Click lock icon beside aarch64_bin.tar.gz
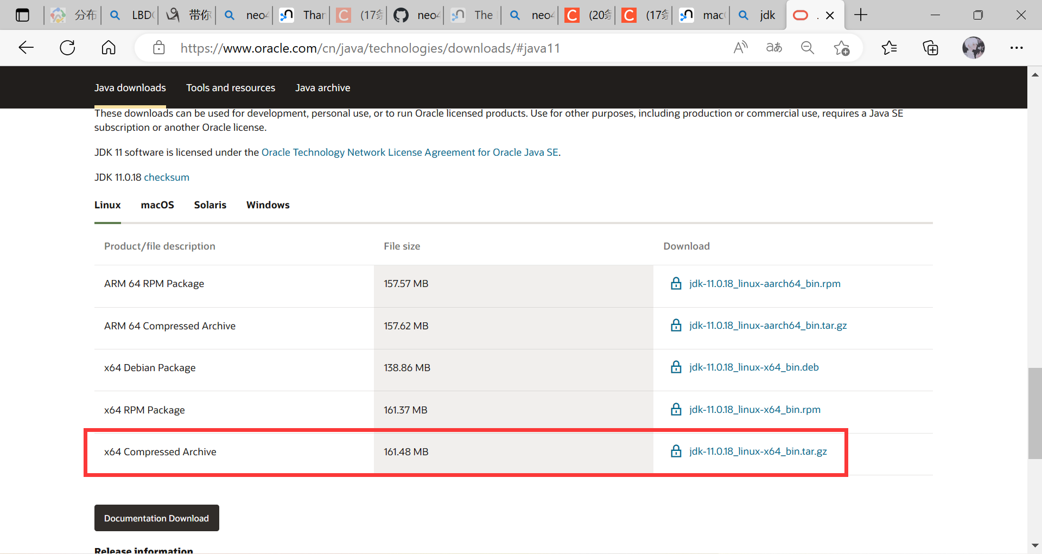Viewport: 1042px width, 554px height. pos(676,325)
